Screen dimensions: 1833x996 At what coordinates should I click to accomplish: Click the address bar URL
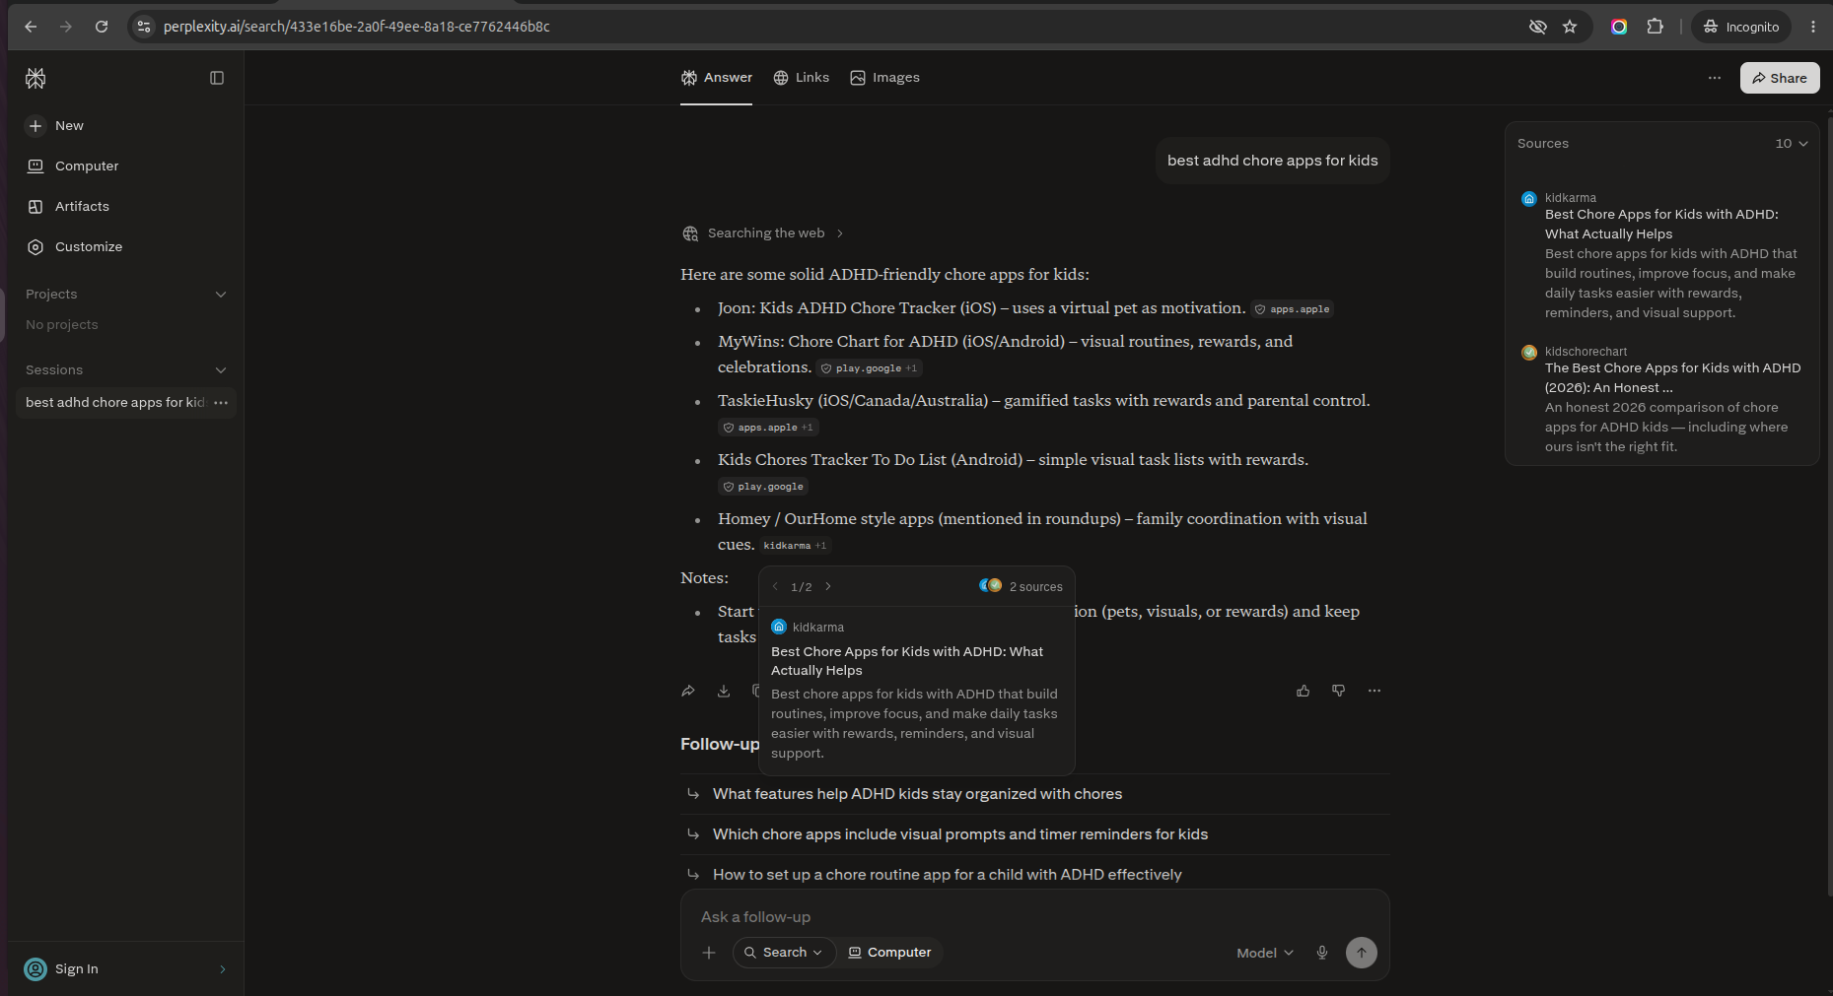[x=357, y=27]
